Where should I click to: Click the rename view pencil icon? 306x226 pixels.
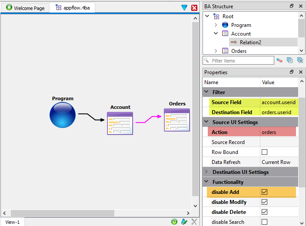pos(184,222)
